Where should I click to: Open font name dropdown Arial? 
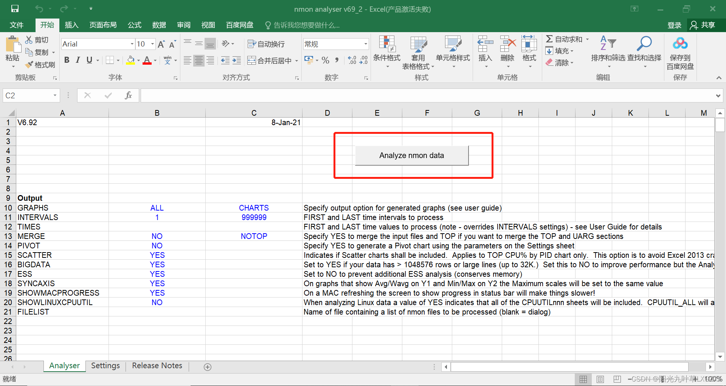[x=132, y=44]
